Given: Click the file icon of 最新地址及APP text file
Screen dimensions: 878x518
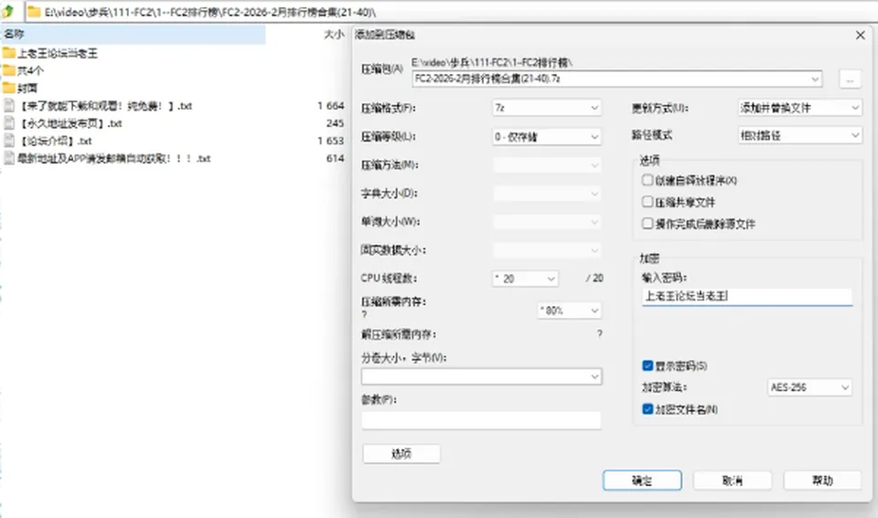Looking at the screenshot, I should pos(9,158).
